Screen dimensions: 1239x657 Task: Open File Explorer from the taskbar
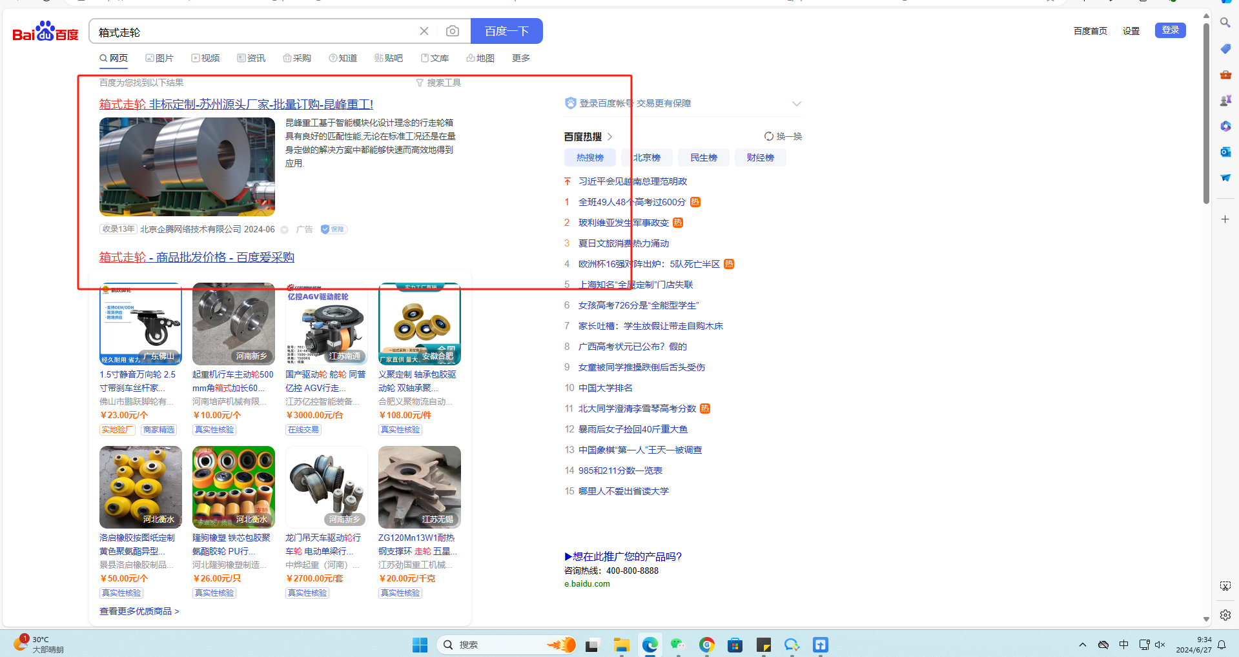[x=621, y=645]
